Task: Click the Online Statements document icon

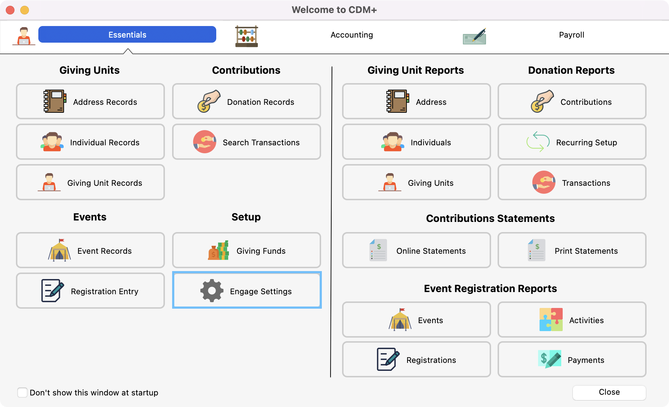Action: click(378, 250)
